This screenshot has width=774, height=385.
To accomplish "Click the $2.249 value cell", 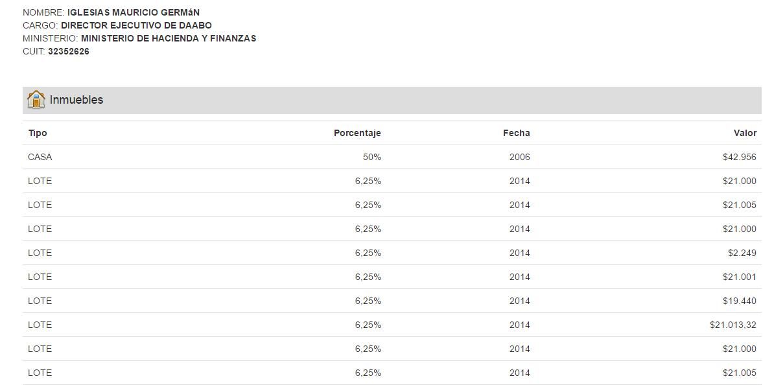I will coord(742,253).
